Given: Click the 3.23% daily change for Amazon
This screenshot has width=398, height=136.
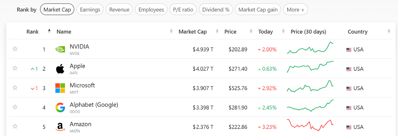Looking at the screenshot, I should point(267,127).
